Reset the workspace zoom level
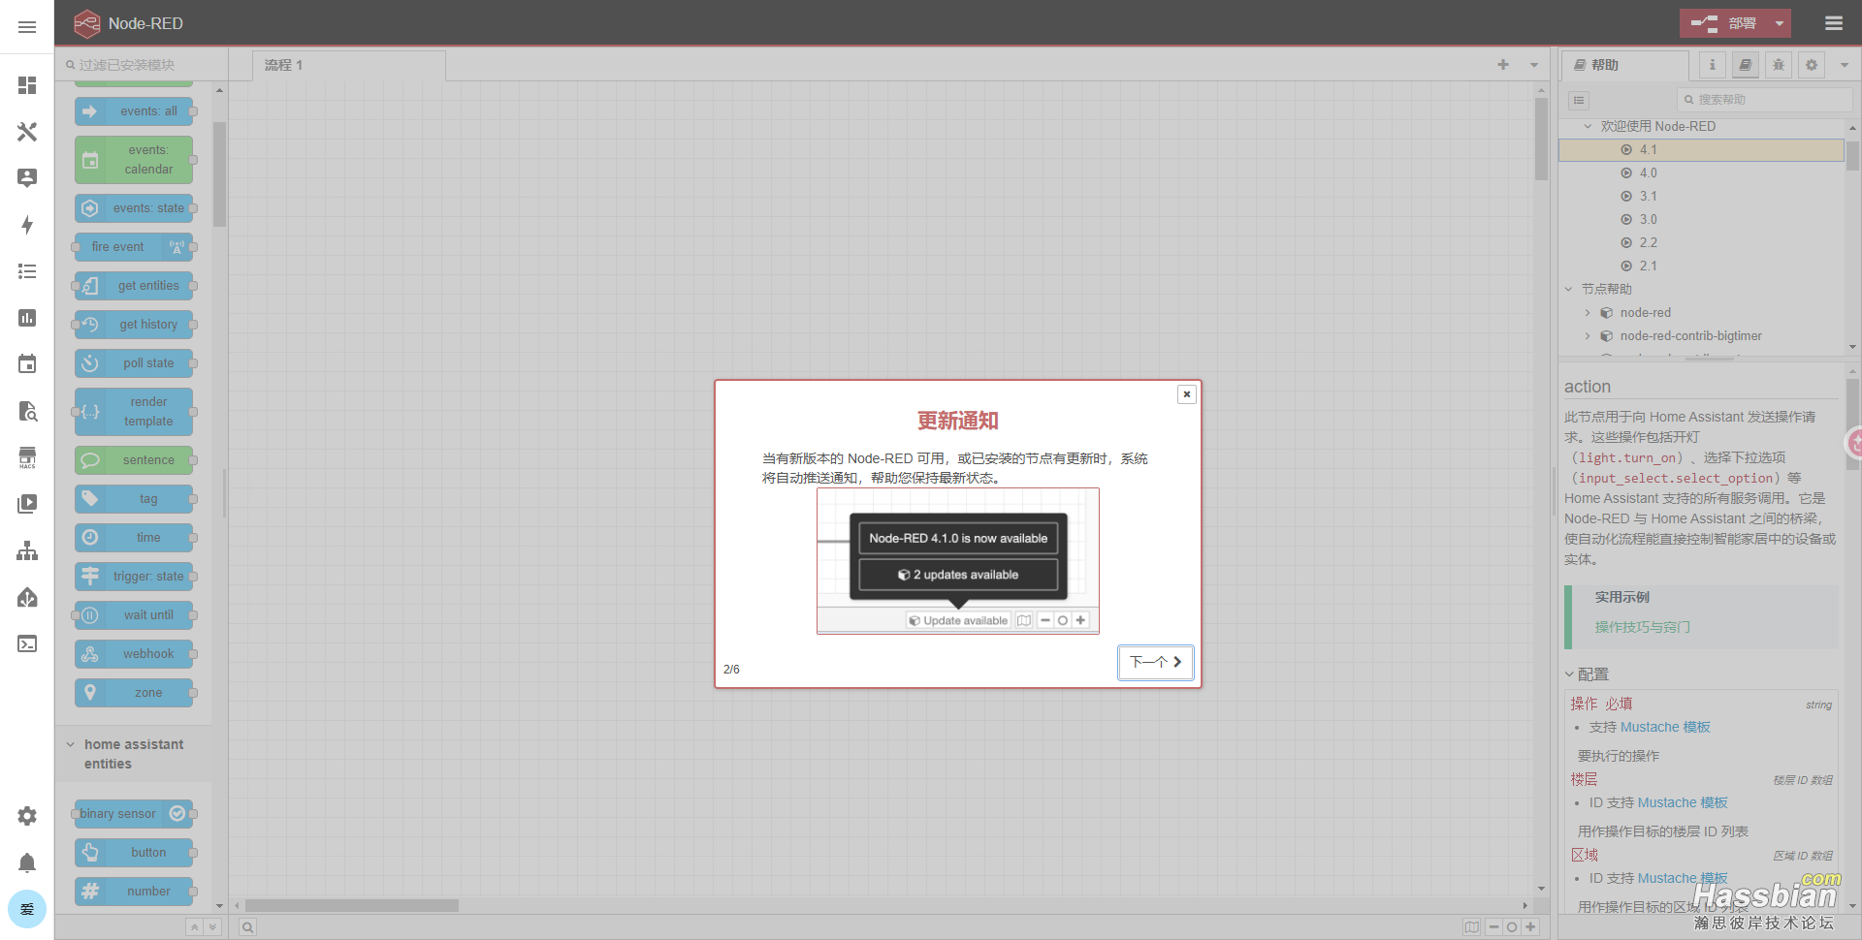This screenshot has width=1862, height=940. [x=1512, y=927]
